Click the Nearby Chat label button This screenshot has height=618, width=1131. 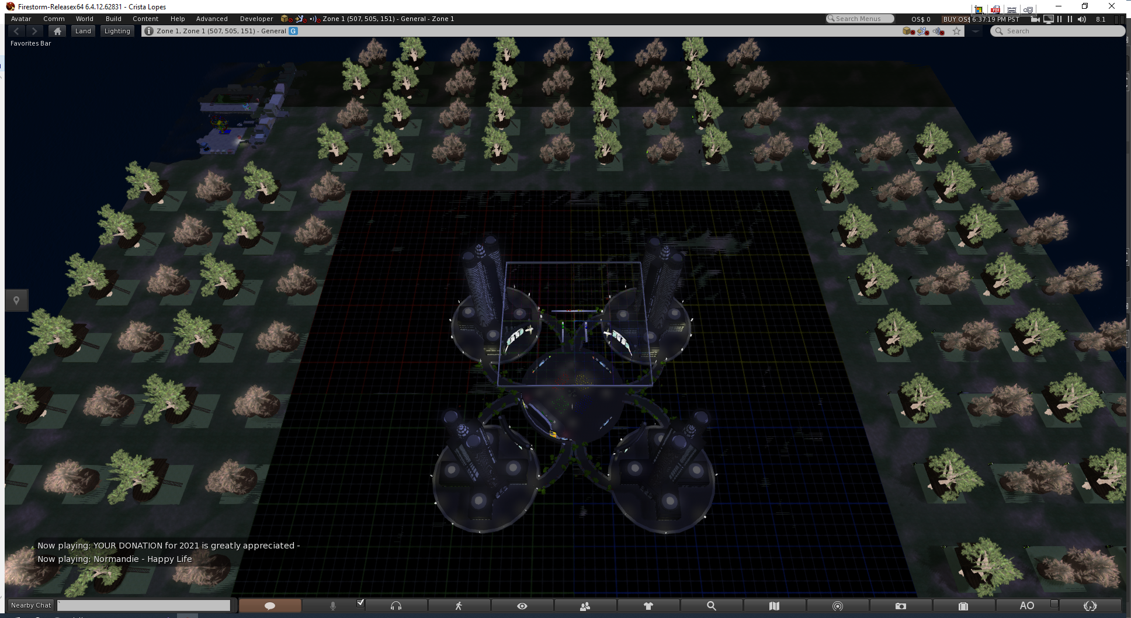pos(31,605)
